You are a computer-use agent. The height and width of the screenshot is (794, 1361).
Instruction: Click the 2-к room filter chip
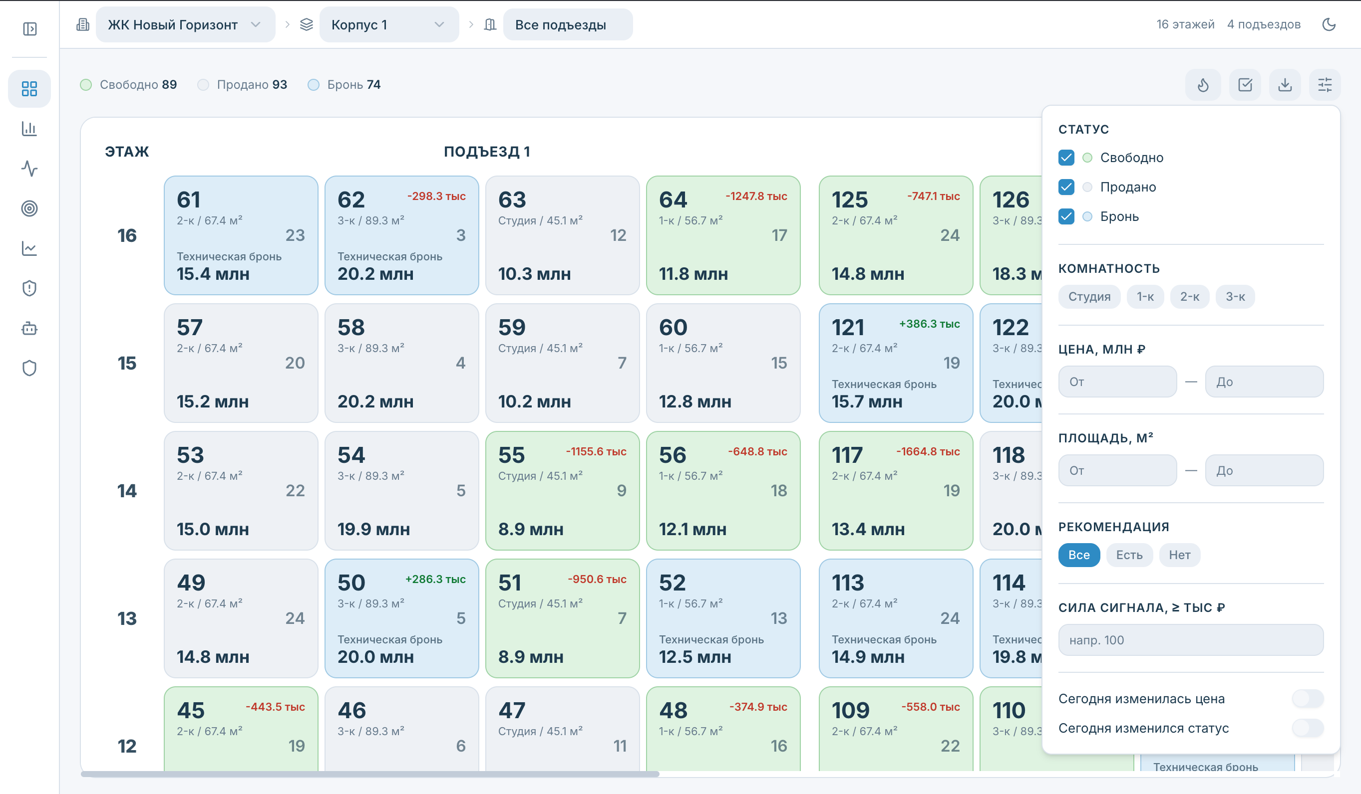[x=1190, y=297]
